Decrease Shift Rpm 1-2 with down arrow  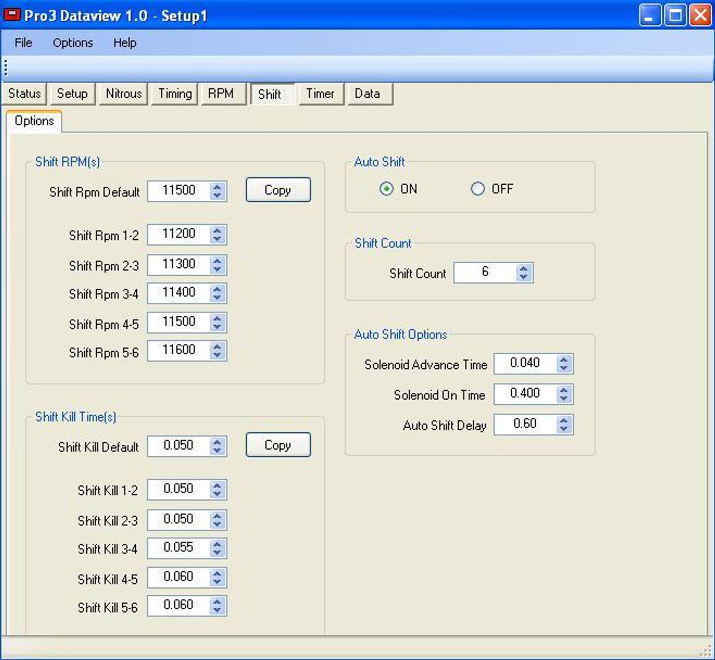click(x=217, y=238)
